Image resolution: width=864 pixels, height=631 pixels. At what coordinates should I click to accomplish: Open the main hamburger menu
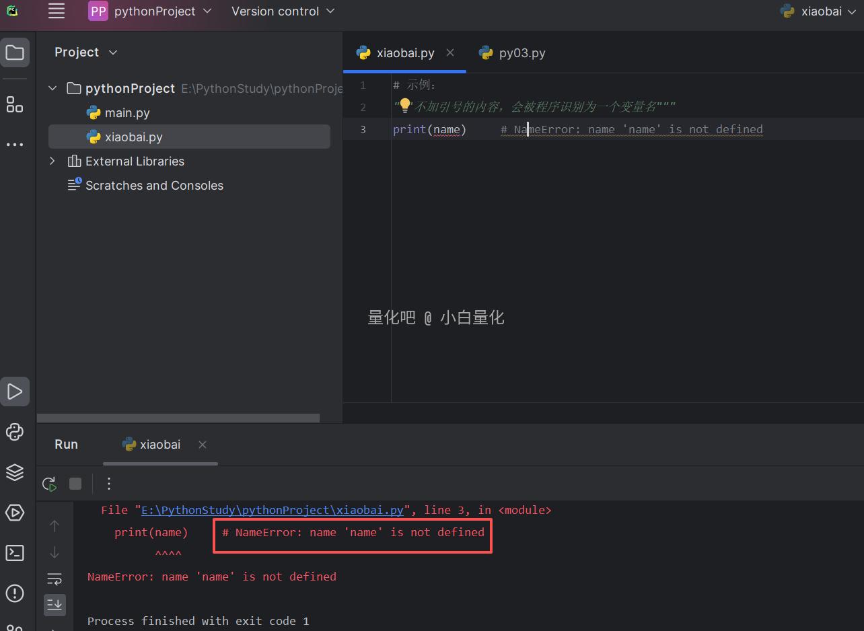(x=57, y=11)
